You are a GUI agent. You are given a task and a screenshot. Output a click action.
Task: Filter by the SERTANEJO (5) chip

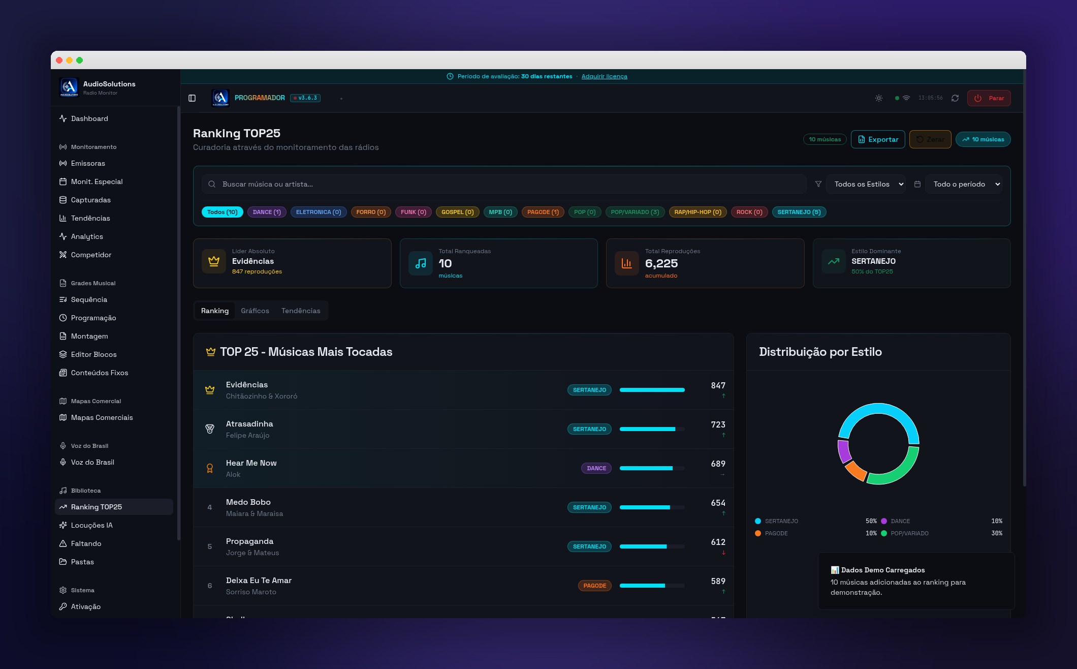click(799, 212)
